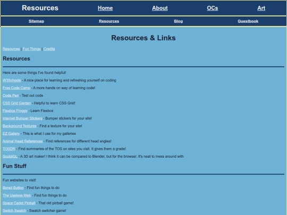This screenshot has height=215, width=287.
Task: Visit Animal Head References link
Action: pyautogui.click(x=22, y=141)
